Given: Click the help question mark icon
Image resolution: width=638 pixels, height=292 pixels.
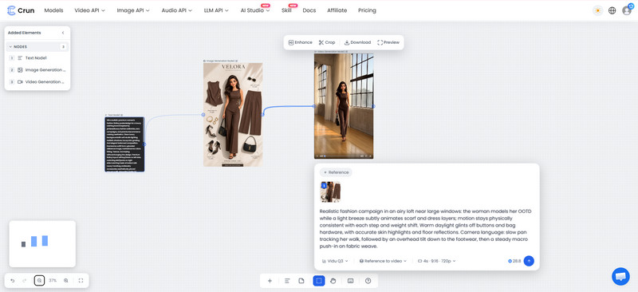Looking at the screenshot, I should click(368, 281).
